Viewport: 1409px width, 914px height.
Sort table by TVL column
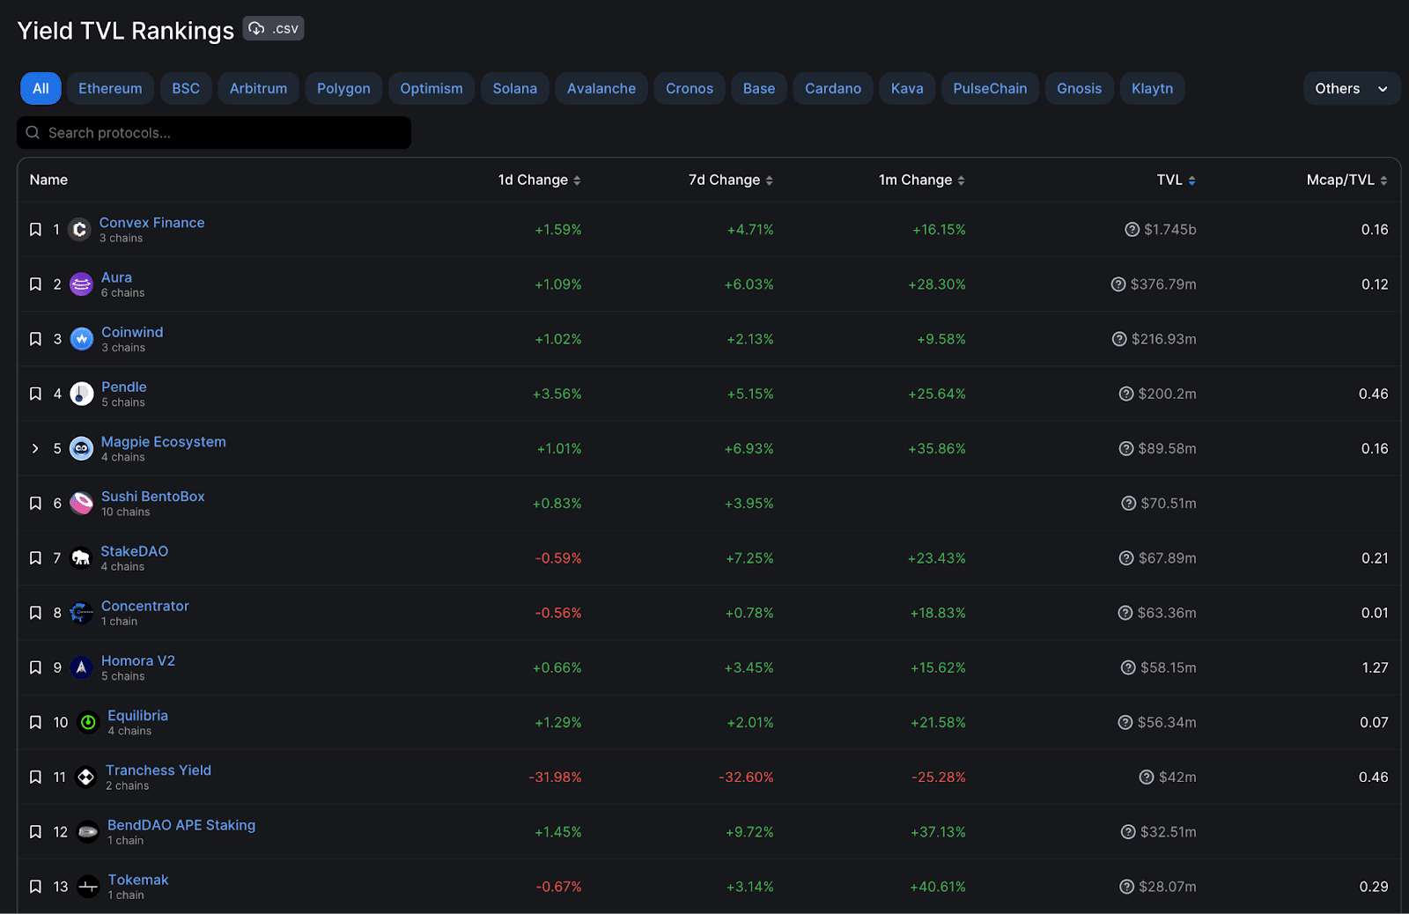[1176, 180]
